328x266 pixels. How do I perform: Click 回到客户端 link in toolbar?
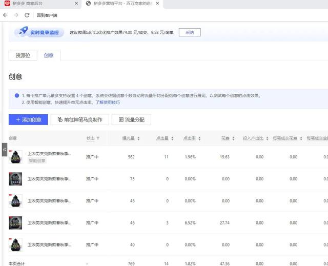pos(47,15)
